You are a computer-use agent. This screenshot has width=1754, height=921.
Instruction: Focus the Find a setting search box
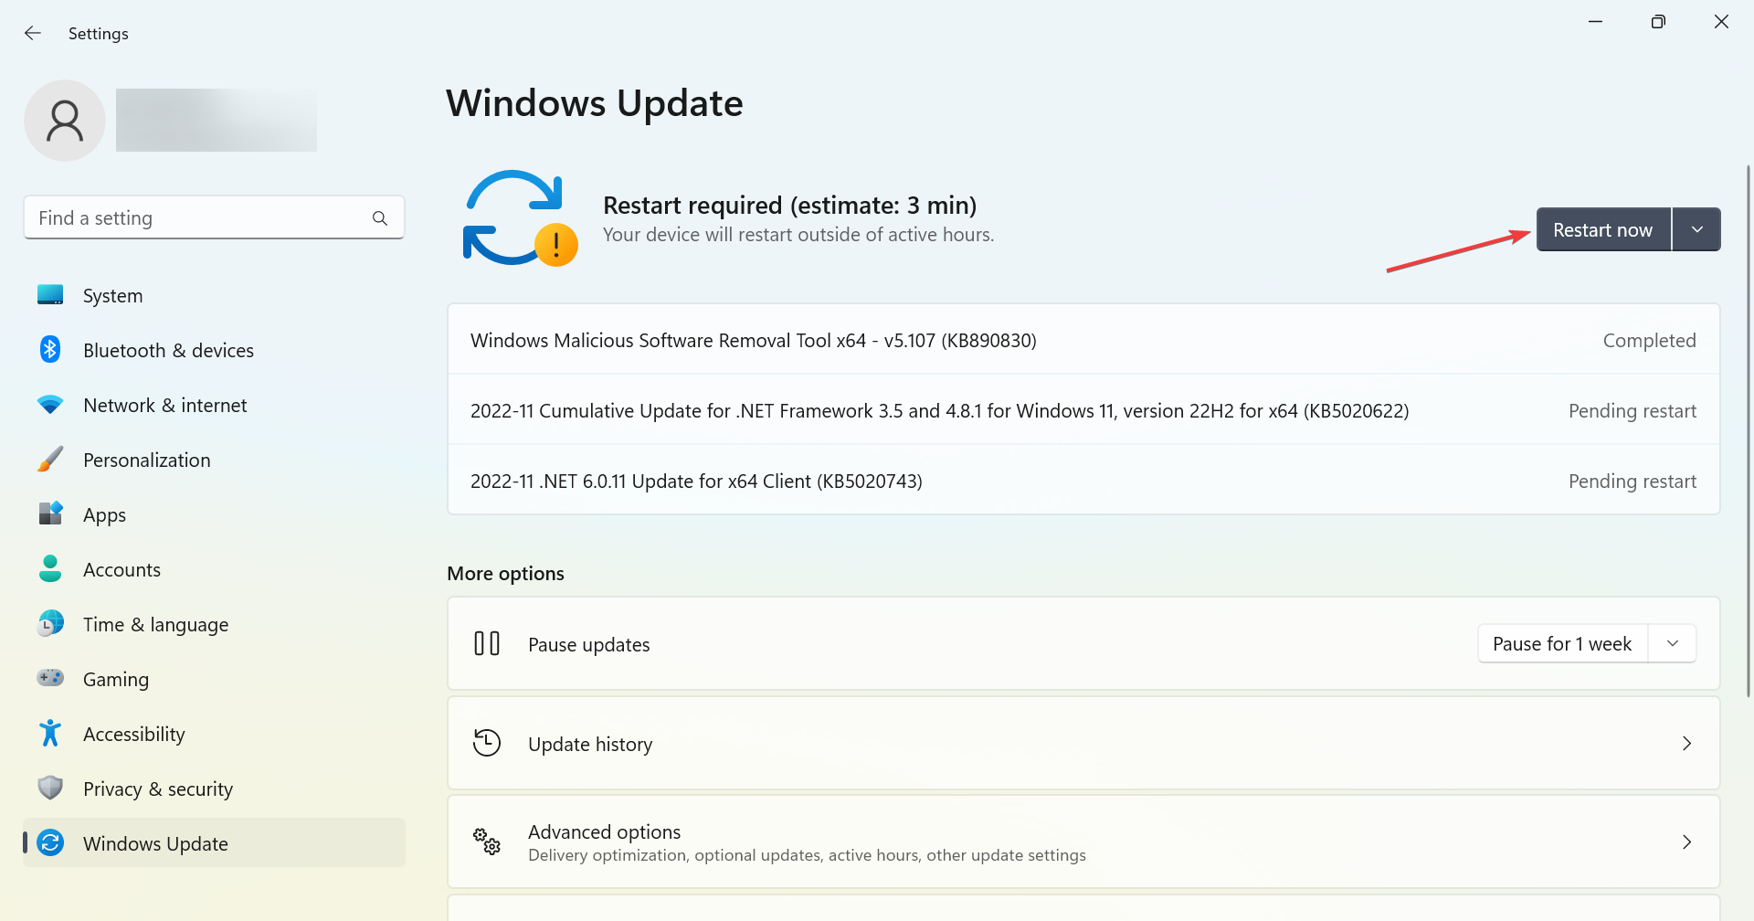click(214, 217)
